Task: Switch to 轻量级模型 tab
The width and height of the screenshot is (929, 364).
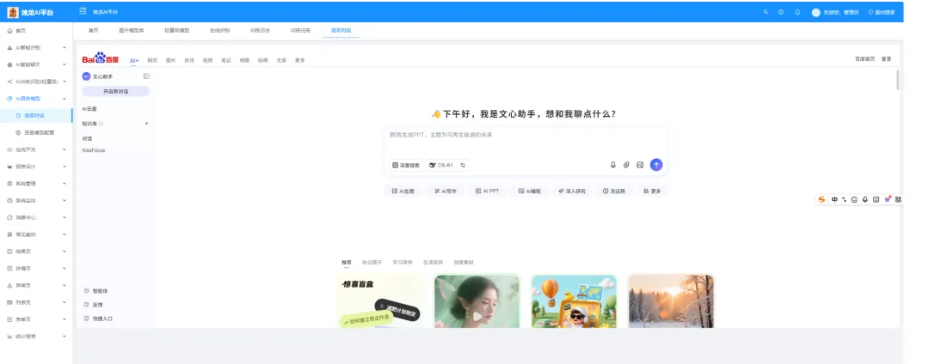Action: (x=176, y=29)
